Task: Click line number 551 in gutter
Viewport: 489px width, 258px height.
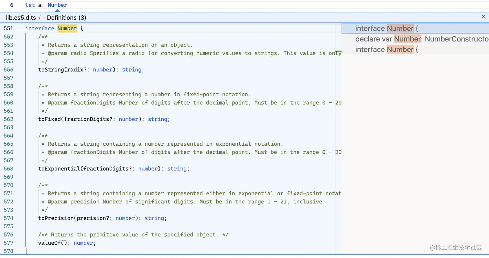Action: coord(8,28)
